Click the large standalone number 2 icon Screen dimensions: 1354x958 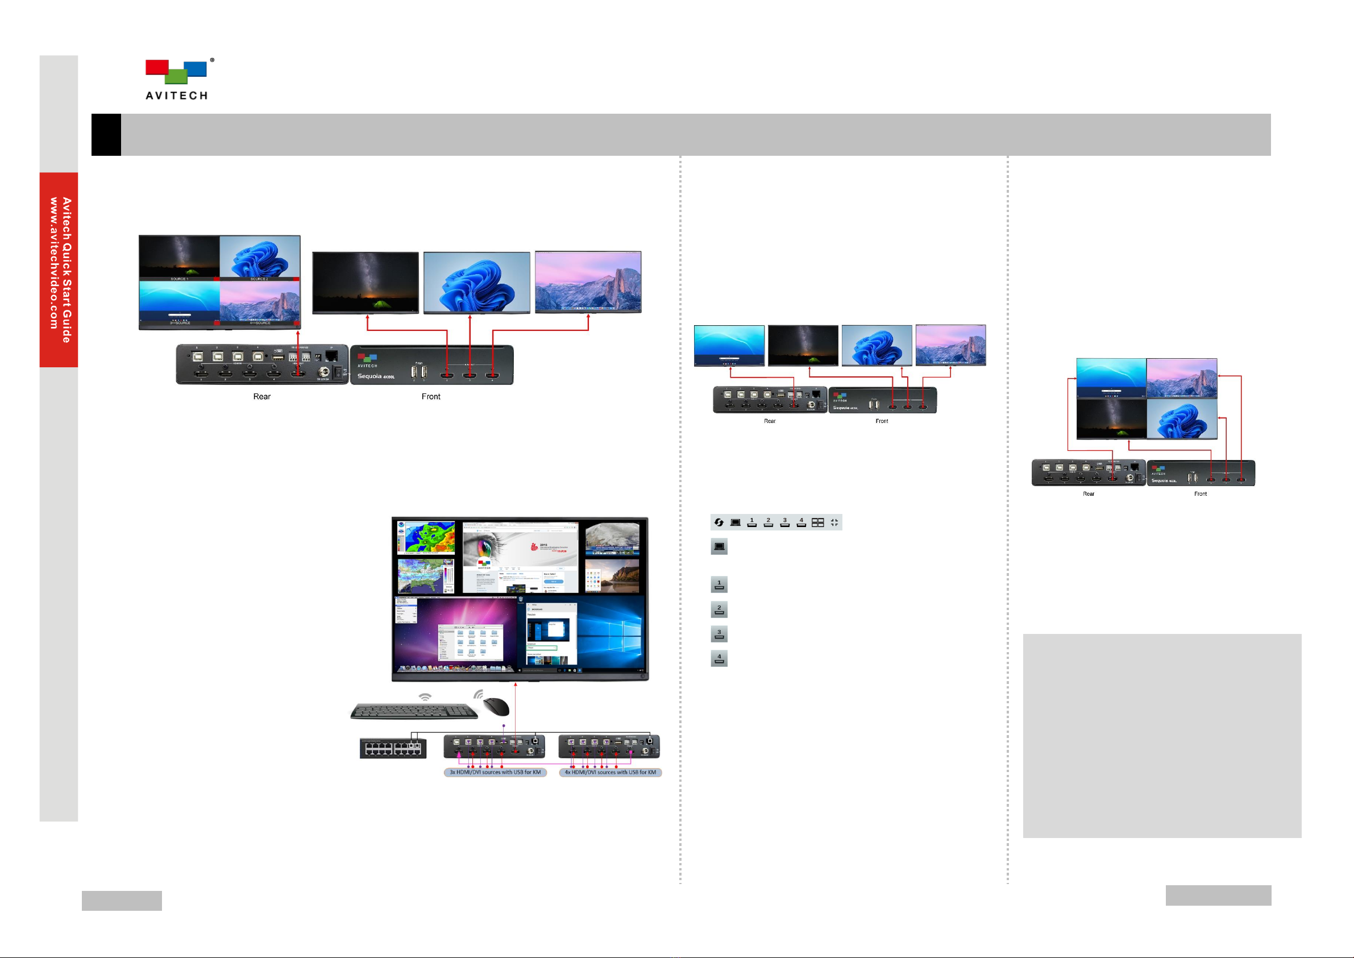pos(719,609)
